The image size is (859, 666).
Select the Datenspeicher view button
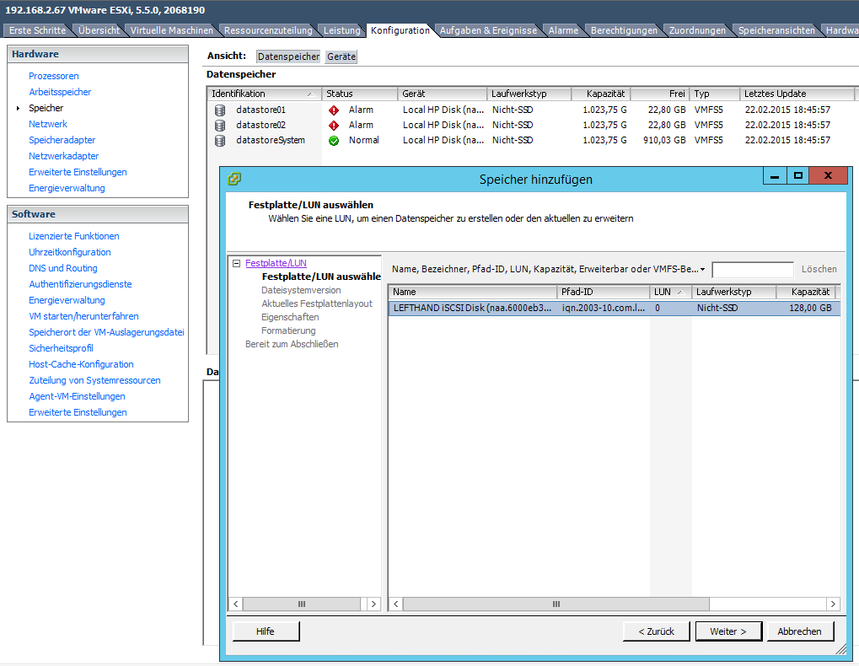click(288, 56)
